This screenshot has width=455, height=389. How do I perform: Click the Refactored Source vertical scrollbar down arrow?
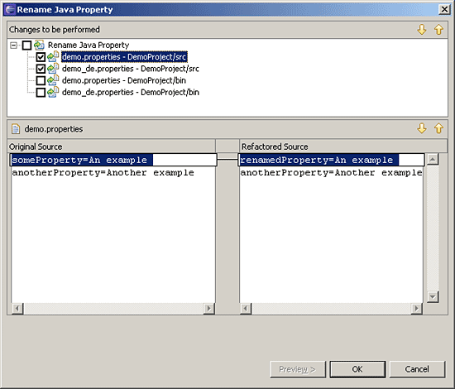tap(433, 296)
